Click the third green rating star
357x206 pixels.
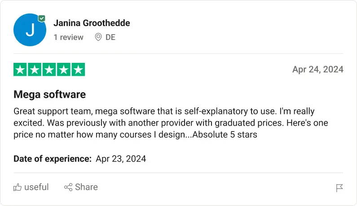click(x=49, y=70)
